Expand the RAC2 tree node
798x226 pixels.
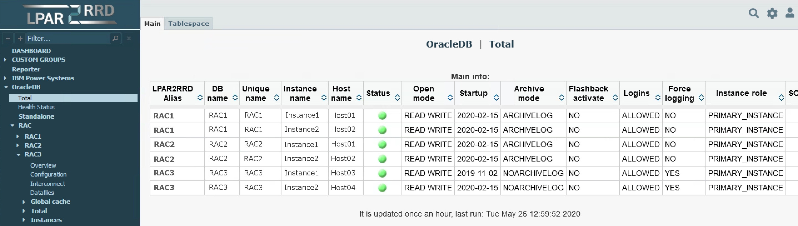coord(18,145)
